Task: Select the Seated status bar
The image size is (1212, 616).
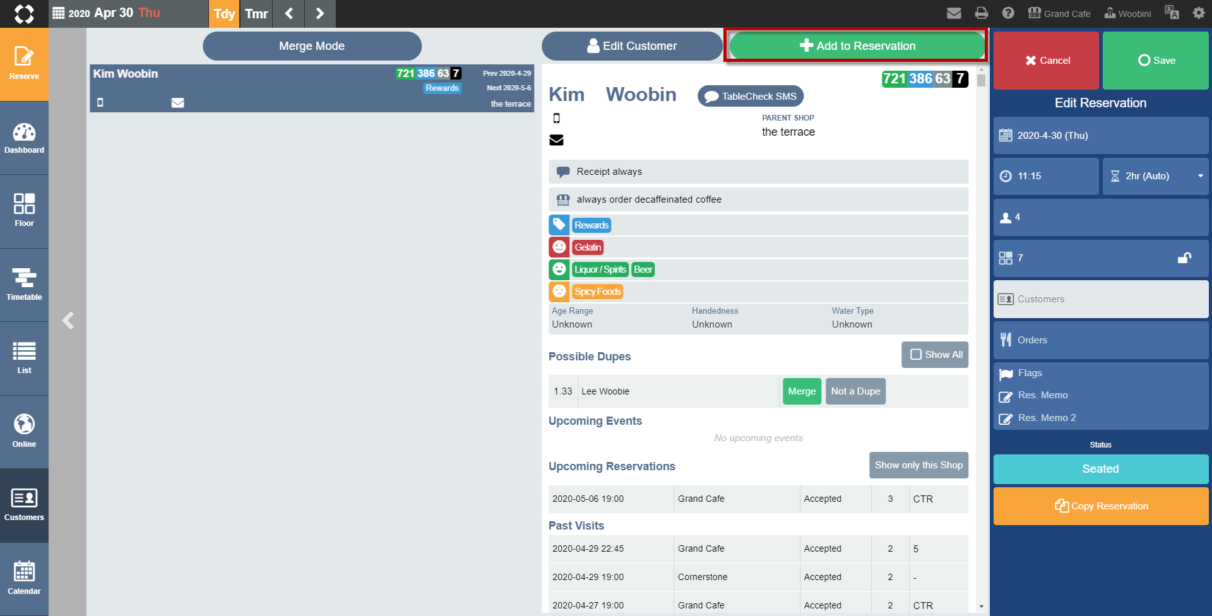Action: pyautogui.click(x=1101, y=469)
